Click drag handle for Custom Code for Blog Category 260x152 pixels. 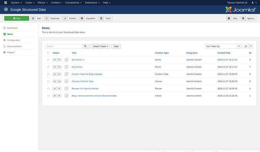67,74
